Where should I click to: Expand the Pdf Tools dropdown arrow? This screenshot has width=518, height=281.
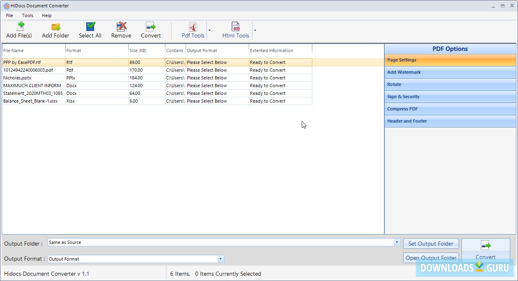(209, 30)
